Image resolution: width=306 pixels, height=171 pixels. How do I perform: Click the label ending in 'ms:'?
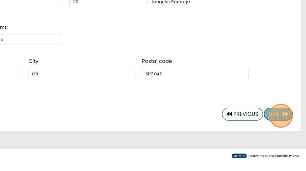4,27
